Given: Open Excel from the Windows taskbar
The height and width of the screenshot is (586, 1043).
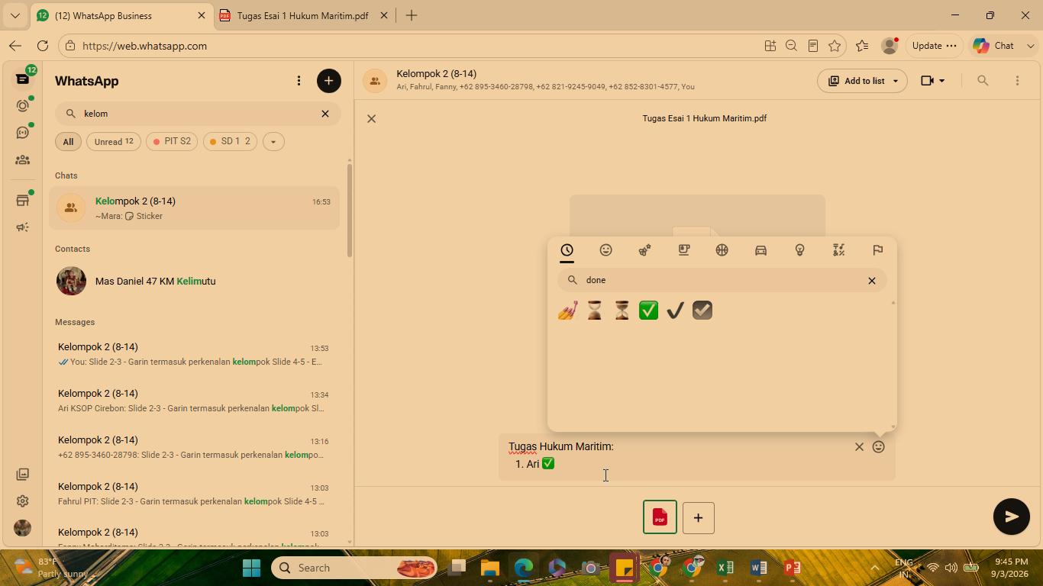Looking at the screenshot, I should click(x=725, y=568).
